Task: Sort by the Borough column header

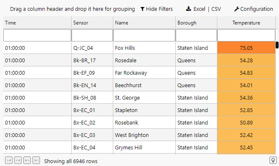Action: [x=187, y=23]
